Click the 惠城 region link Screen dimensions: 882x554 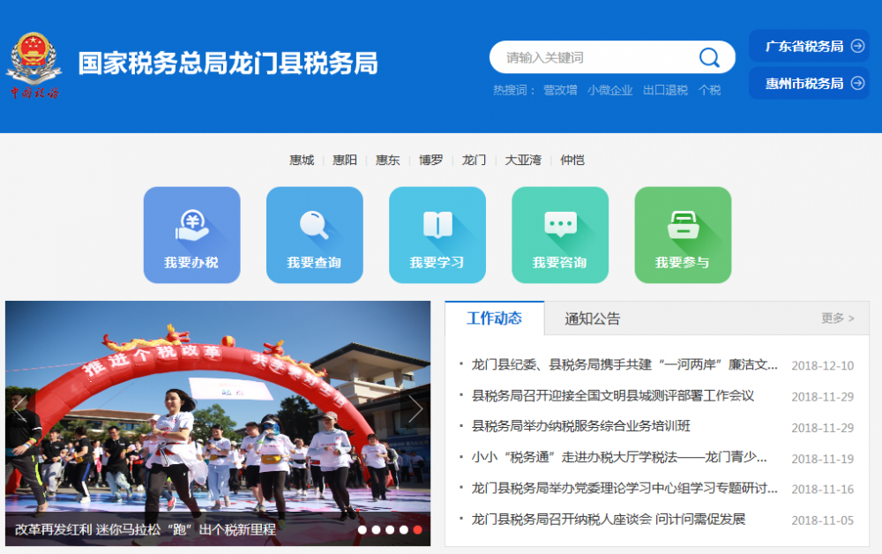tap(300, 160)
